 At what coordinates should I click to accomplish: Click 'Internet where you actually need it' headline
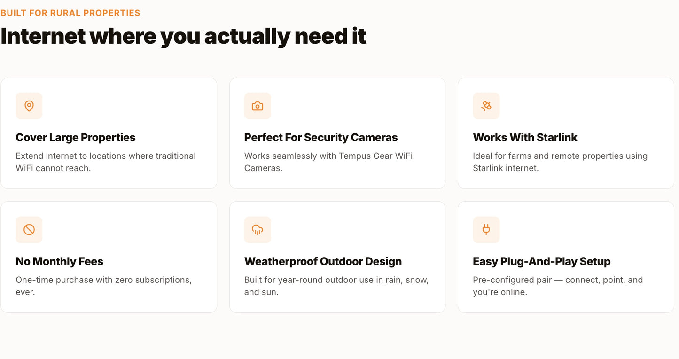pyautogui.click(x=183, y=36)
